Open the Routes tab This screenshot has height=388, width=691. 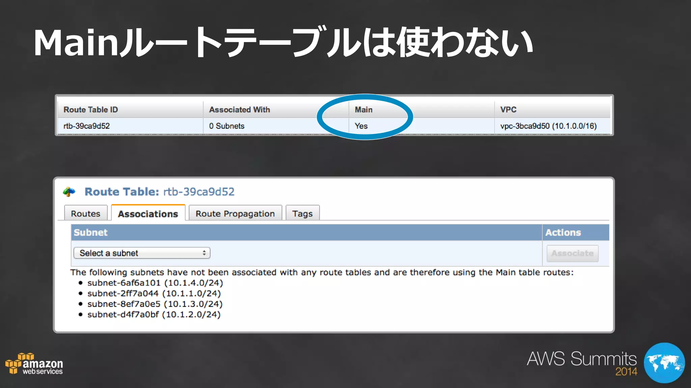pos(85,214)
